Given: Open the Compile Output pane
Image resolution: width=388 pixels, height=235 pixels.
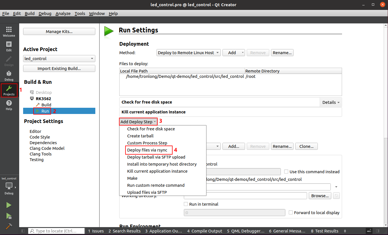Looking at the screenshot, I should point(205,231).
